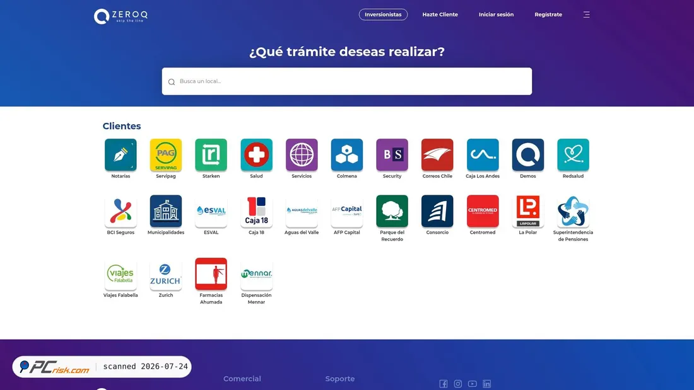Click the 'Clientes' section heading
Viewport: 694px width, 390px height.
point(122,126)
